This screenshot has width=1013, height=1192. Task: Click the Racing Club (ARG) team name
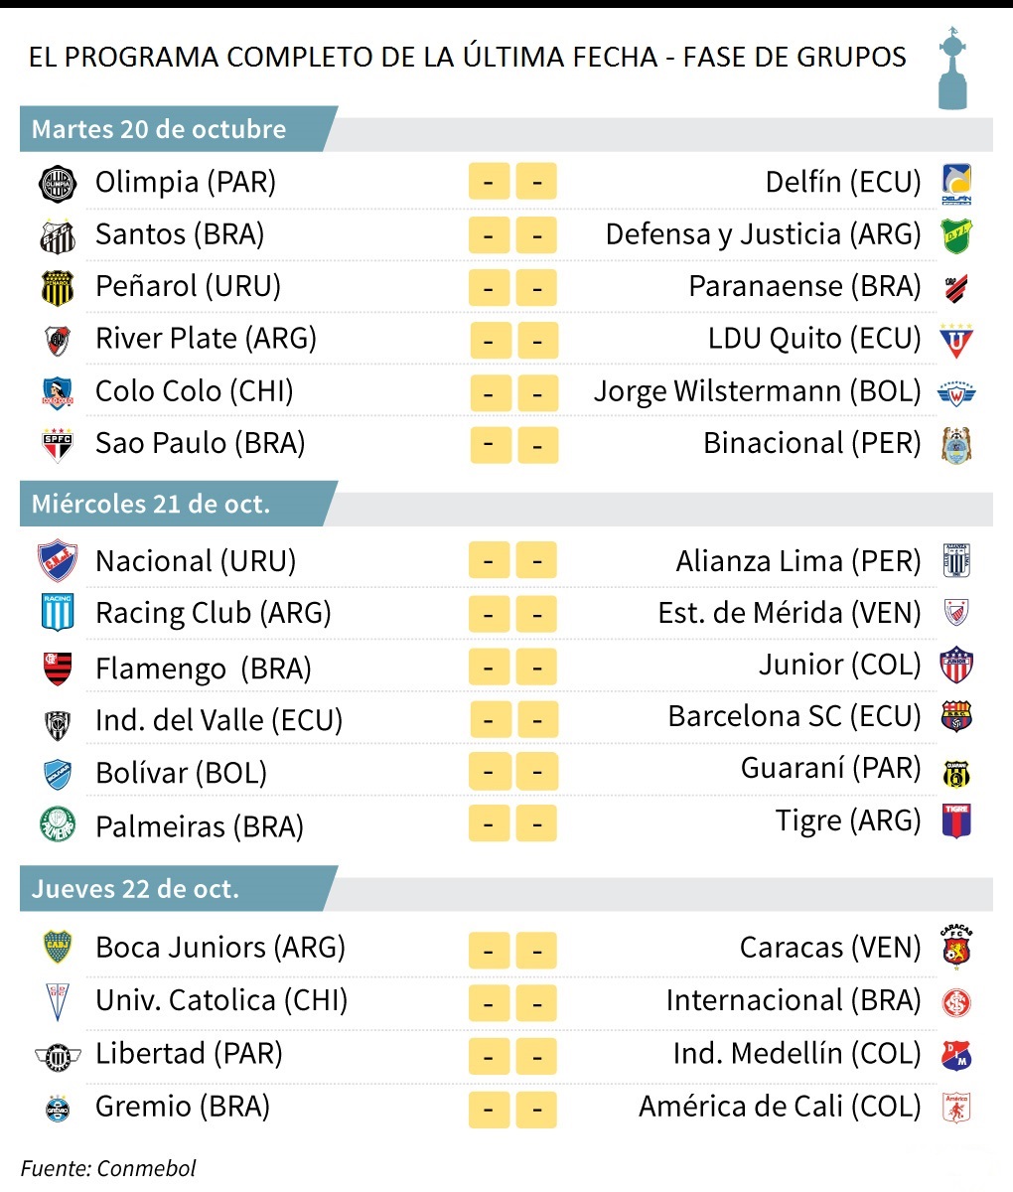pos(214,613)
